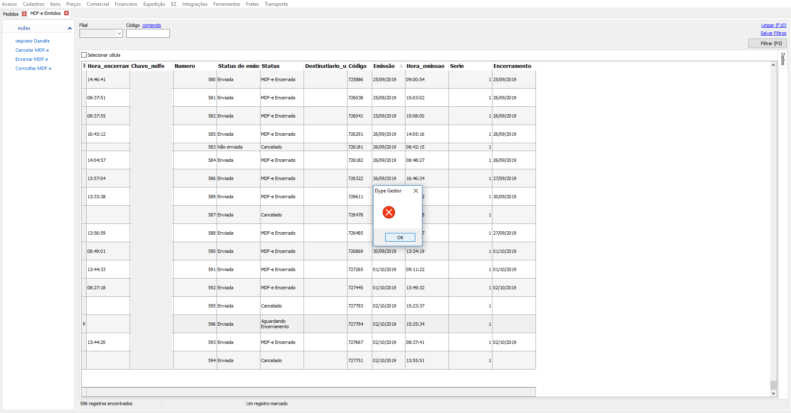Close the Pedidos tab with red X
The height and width of the screenshot is (413, 791).
(24, 14)
